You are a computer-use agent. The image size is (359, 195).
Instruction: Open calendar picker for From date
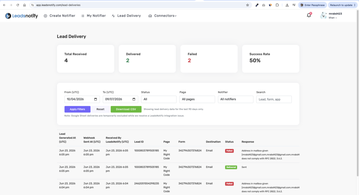[x=95, y=99]
